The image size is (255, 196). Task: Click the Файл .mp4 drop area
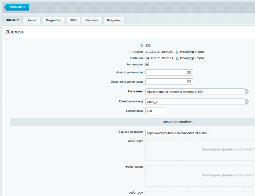(x=200, y=150)
